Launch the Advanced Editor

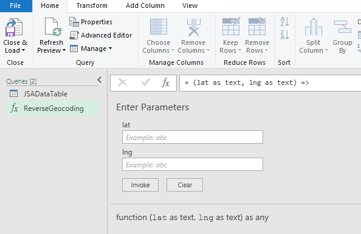pos(101,35)
